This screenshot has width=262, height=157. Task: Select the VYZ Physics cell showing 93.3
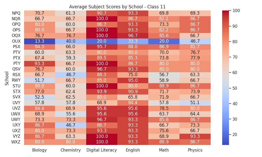click(x=195, y=136)
